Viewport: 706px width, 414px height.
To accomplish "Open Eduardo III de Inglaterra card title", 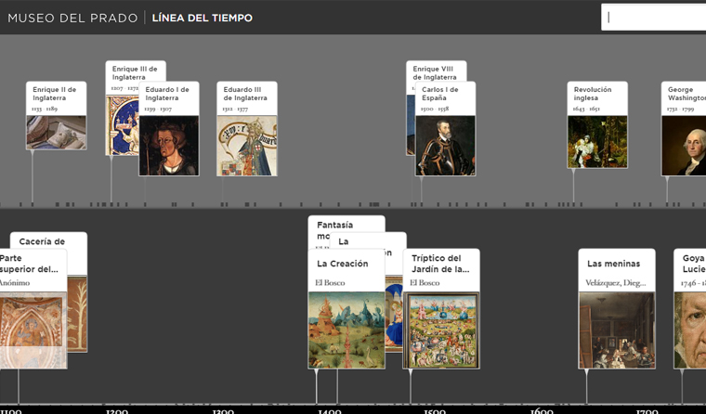I will (x=245, y=94).
